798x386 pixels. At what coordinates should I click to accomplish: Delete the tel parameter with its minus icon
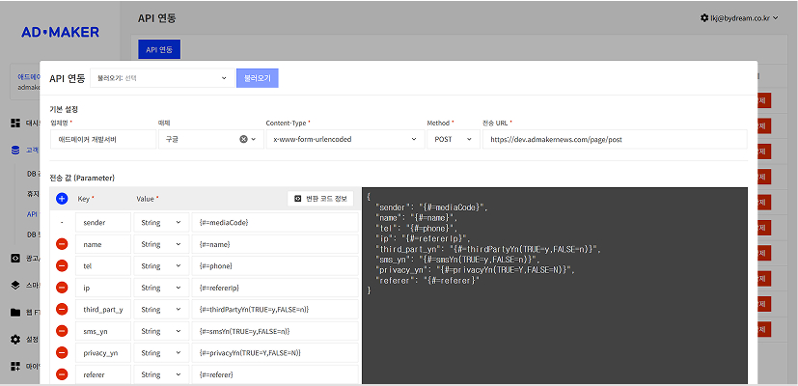[62, 266]
